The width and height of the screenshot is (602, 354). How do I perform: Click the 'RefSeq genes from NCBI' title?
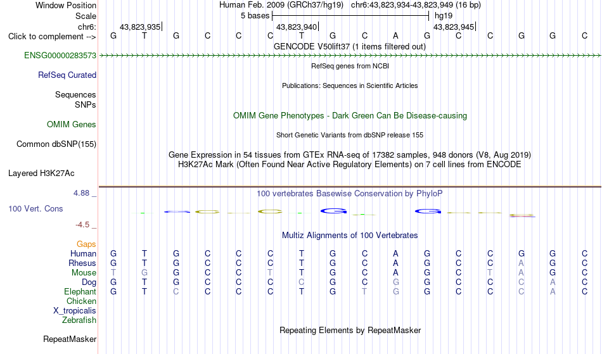coord(350,66)
